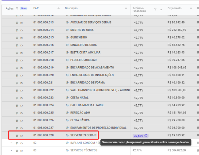Click the Novo badge in header
Image resolution: width=199 pixels, height=155 pixels.
tap(24, 9)
